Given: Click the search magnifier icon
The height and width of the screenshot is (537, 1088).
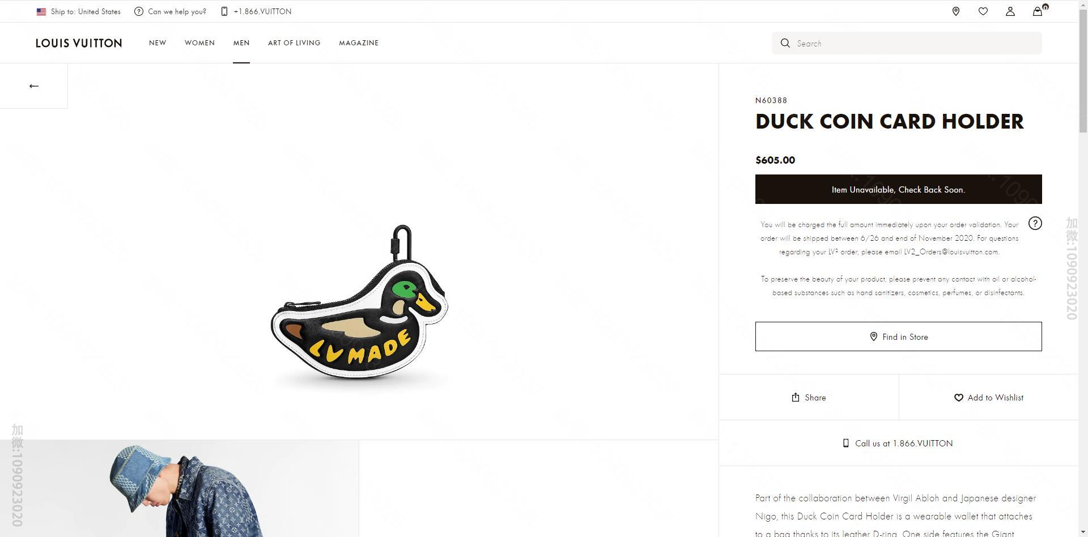Looking at the screenshot, I should click(x=785, y=43).
